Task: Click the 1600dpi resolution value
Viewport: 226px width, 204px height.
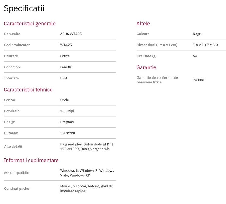Action: click(67, 111)
